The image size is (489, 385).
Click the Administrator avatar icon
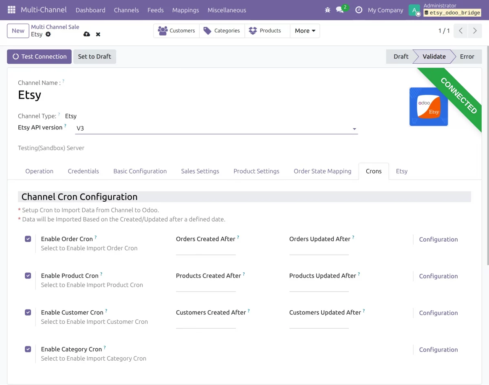tap(414, 10)
